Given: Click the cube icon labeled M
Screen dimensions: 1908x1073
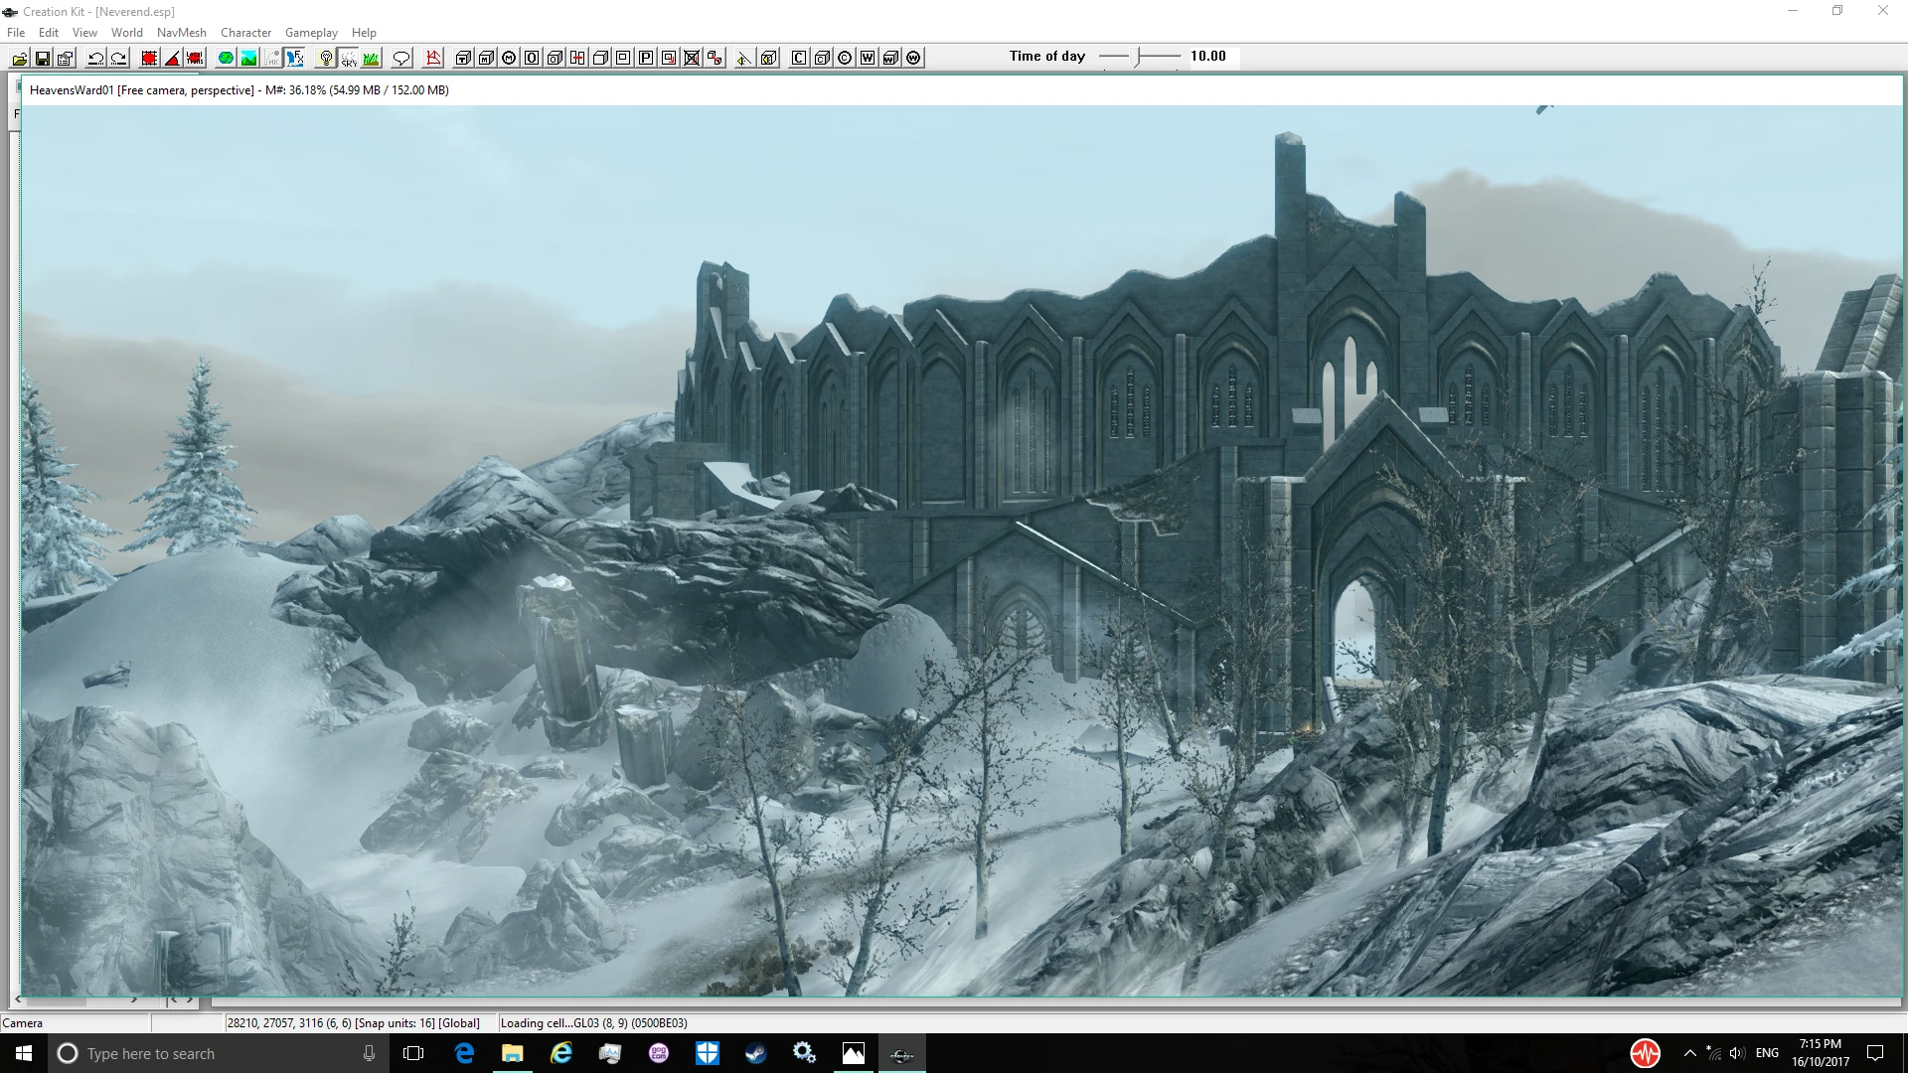Looking at the screenshot, I should pos(486,58).
